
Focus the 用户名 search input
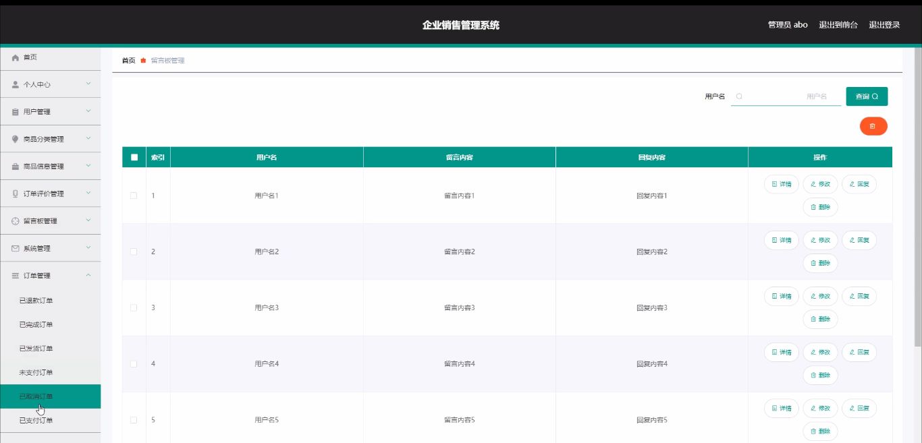point(786,96)
